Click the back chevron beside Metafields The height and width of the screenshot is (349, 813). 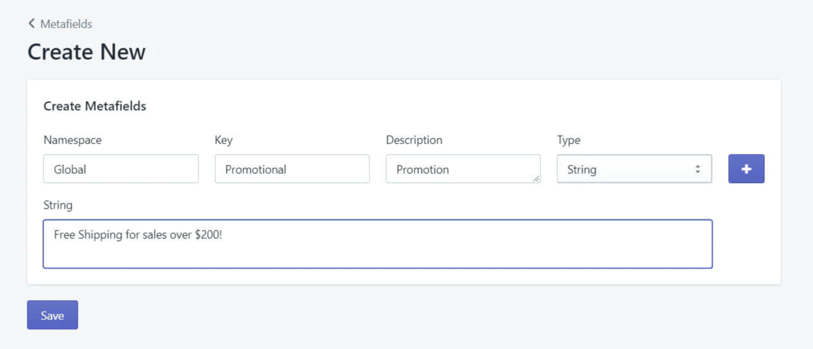click(x=32, y=24)
